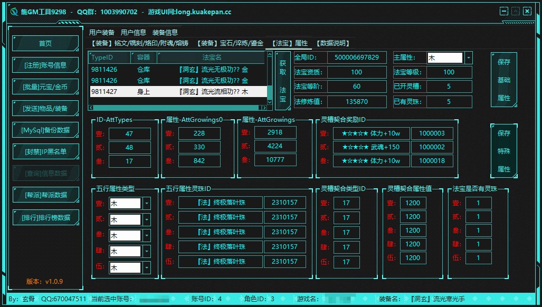The image size is (542, 307).
Task: Expand the 壹 dropdown under 五行属性类型
Action: tap(146, 203)
